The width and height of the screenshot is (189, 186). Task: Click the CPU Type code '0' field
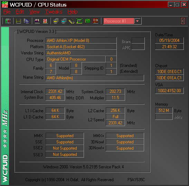coord(111,59)
